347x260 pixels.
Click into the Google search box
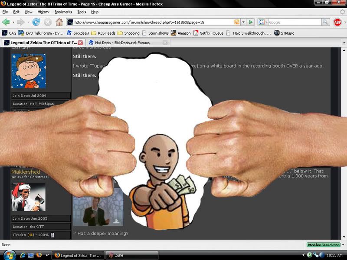(295, 22)
